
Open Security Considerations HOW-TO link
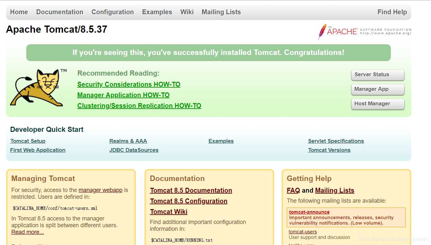pos(129,84)
